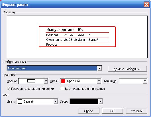
Task: Click the red border color swatch
Action: 63,81
